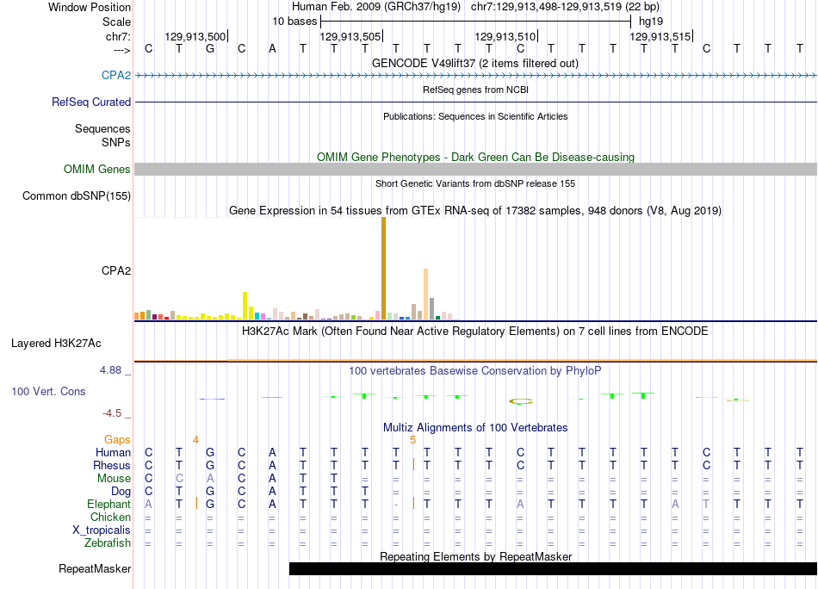Viewport: 818px width, 589px height.
Task: Click the X_tropicalis species label
Action: (x=102, y=530)
